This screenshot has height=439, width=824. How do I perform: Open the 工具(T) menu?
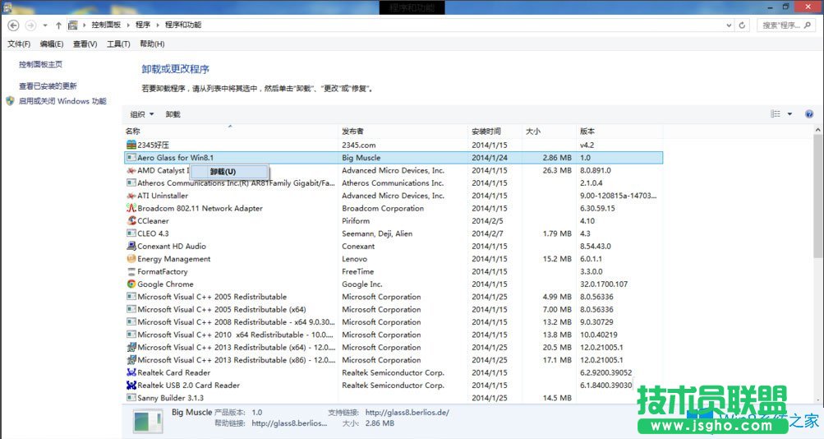click(x=118, y=44)
